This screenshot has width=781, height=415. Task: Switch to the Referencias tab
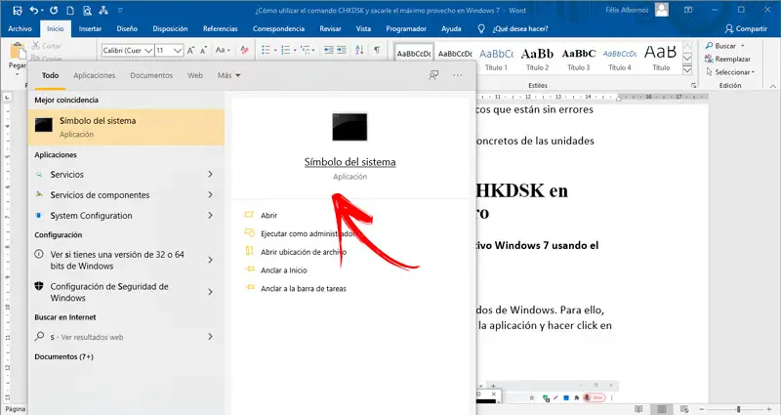point(221,29)
